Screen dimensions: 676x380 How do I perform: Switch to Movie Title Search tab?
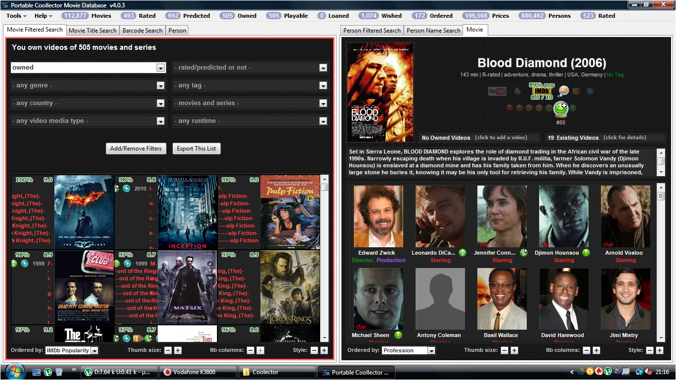(93, 30)
